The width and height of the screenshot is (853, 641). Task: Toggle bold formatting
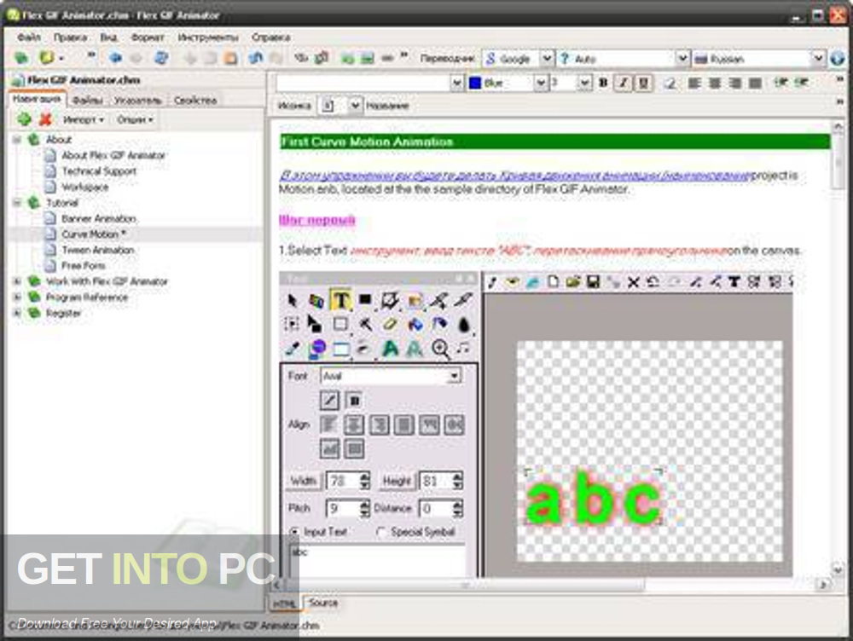click(603, 84)
